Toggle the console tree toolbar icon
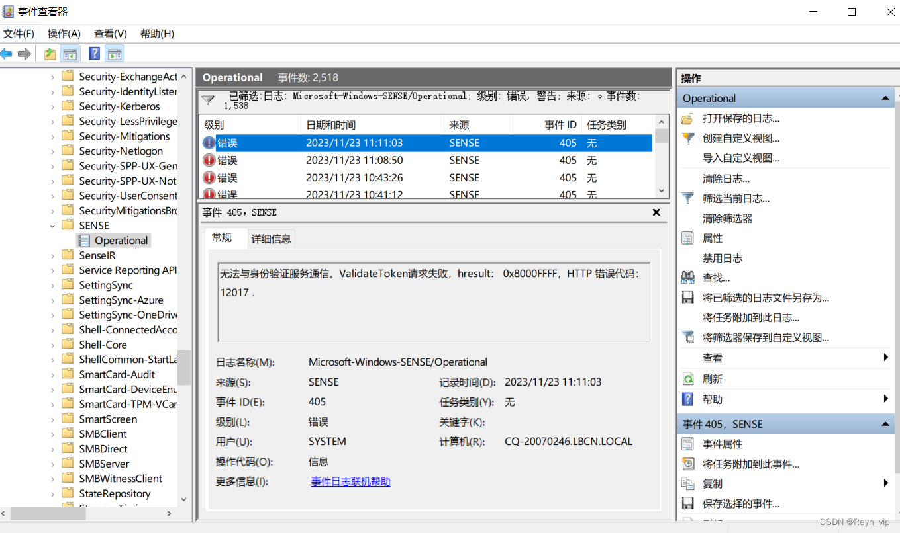This screenshot has width=900, height=533. (x=70, y=54)
